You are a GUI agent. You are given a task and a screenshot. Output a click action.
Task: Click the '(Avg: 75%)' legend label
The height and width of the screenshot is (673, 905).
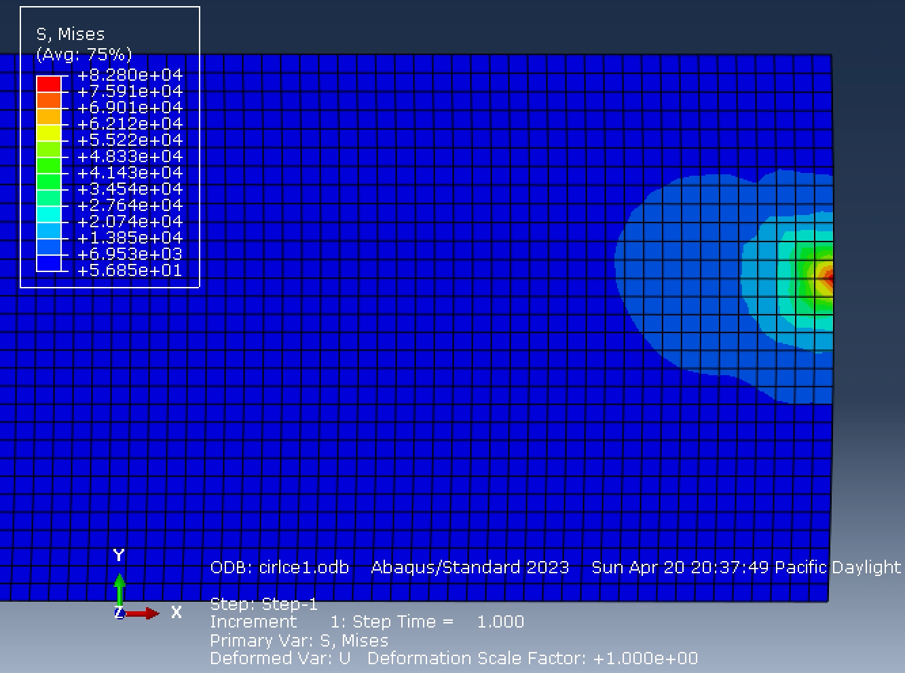point(84,54)
